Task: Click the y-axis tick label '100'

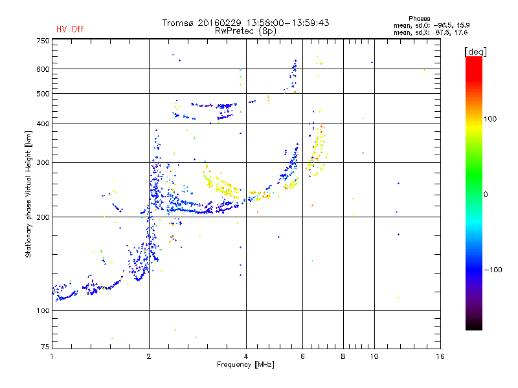Action: point(43,310)
